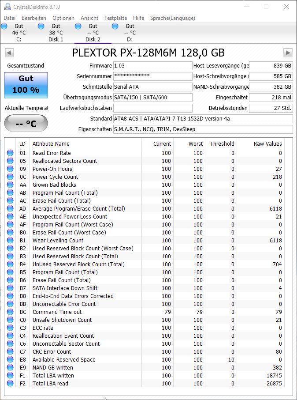The image size is (297, 400).
Task: Click the ID column header
Action: [22, 143]
